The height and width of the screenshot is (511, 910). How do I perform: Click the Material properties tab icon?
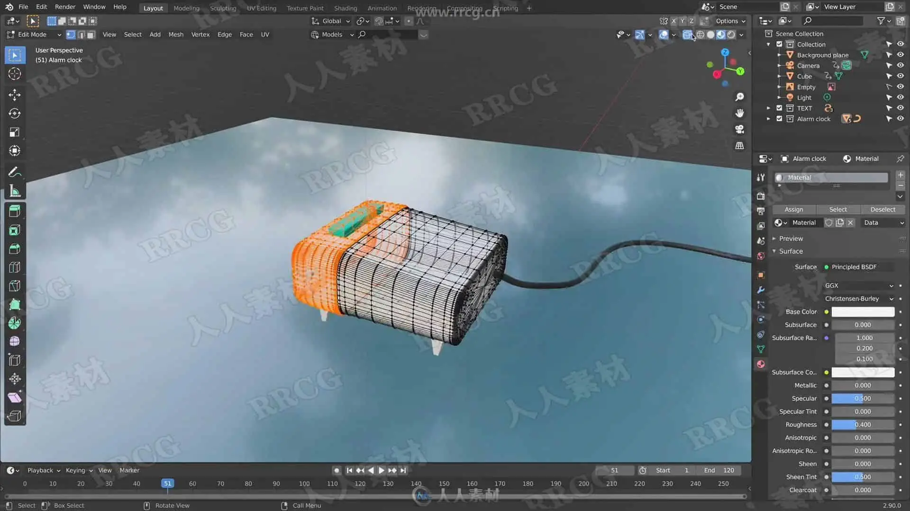(x=761, y=364)
